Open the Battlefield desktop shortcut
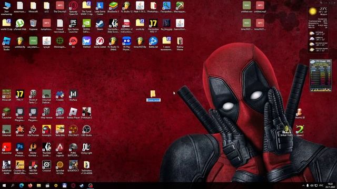337x189 pixels. [6, 167]
